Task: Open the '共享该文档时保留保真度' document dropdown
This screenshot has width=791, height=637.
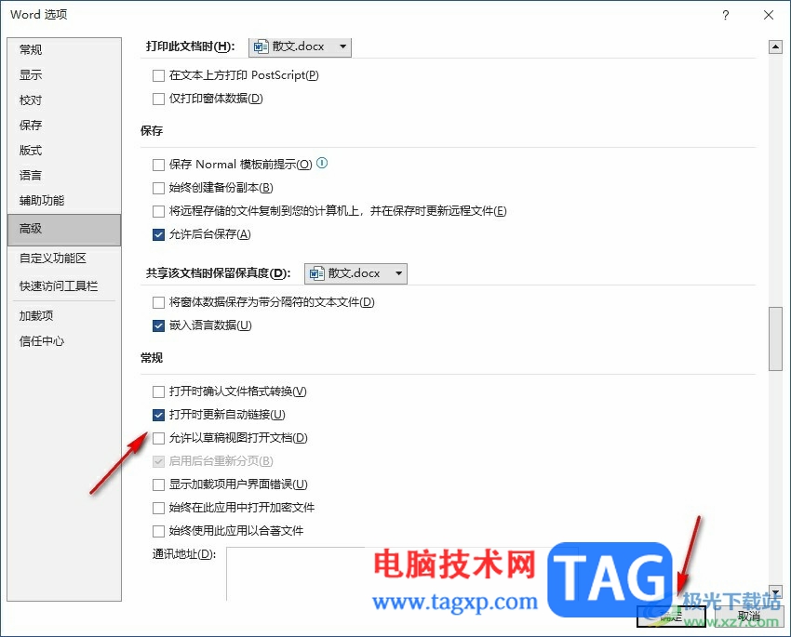Action: [355, 273]
